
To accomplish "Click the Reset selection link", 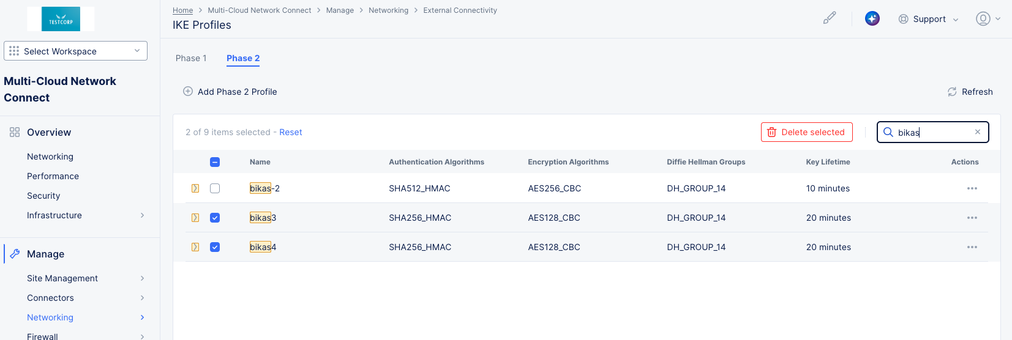I will pos(290,132).
